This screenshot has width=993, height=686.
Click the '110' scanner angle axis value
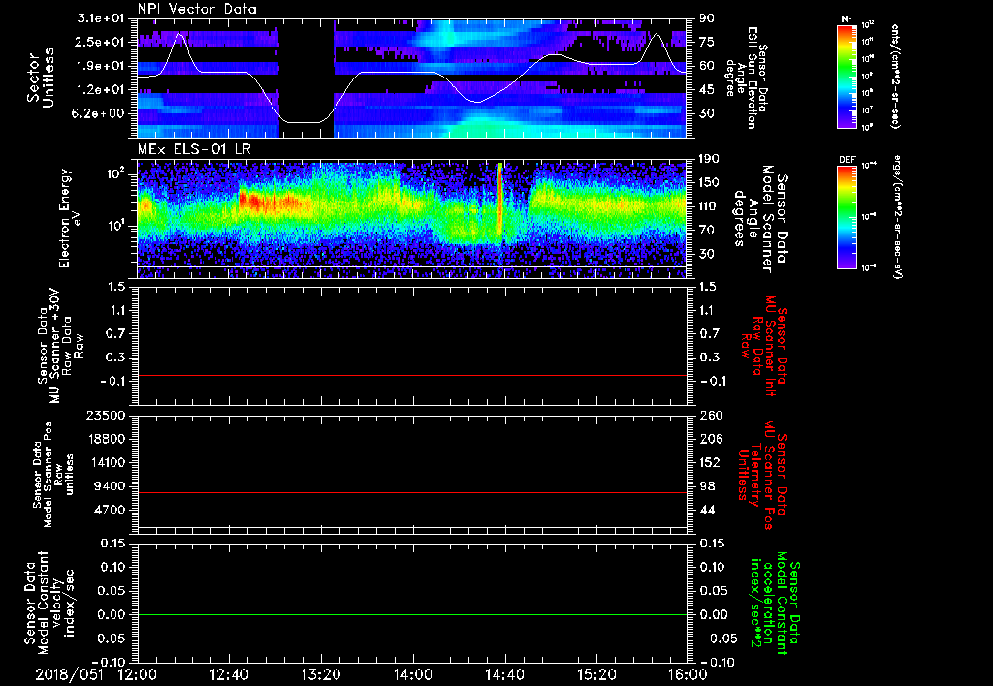(x=709, y=206)
